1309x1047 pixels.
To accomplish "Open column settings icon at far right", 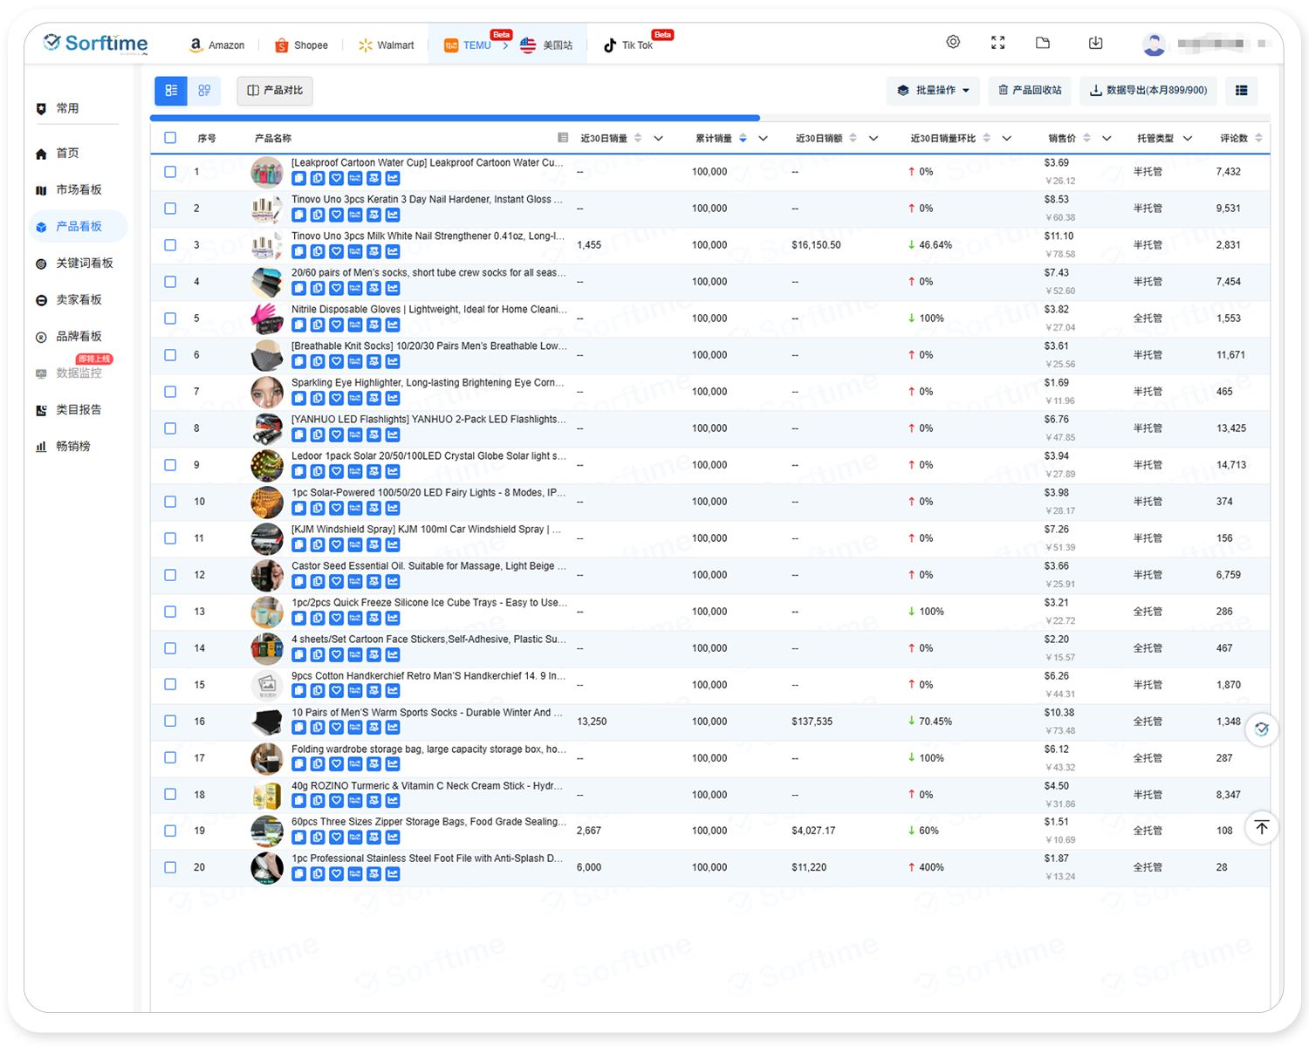I will pos(1241,91).
